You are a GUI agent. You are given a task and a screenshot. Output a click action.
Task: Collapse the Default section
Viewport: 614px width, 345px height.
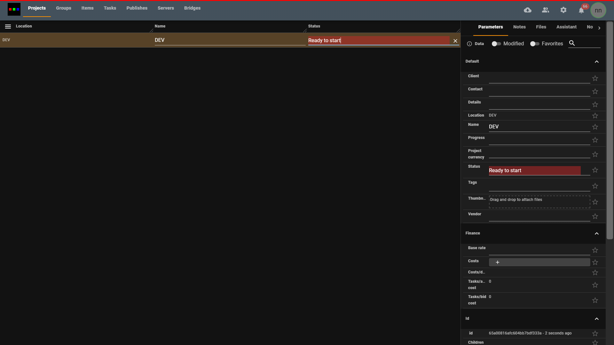tap(596, 61)
